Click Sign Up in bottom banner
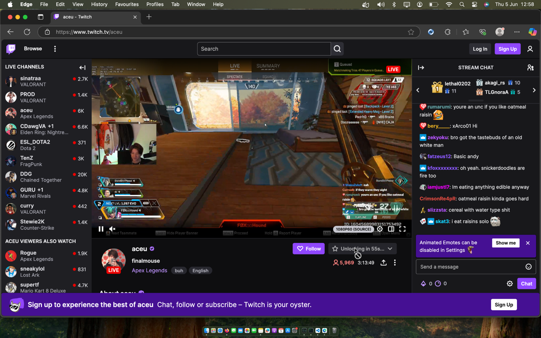The image size is (541, 338). click(x=504, y=305)
